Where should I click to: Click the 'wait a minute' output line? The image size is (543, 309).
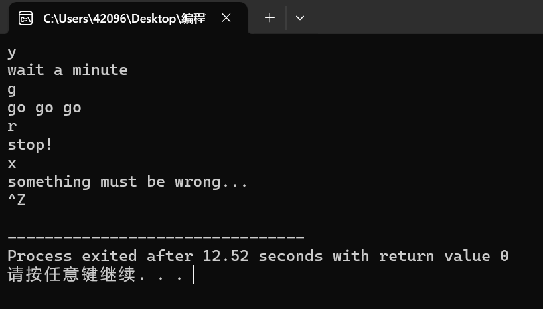pos(68,70)
